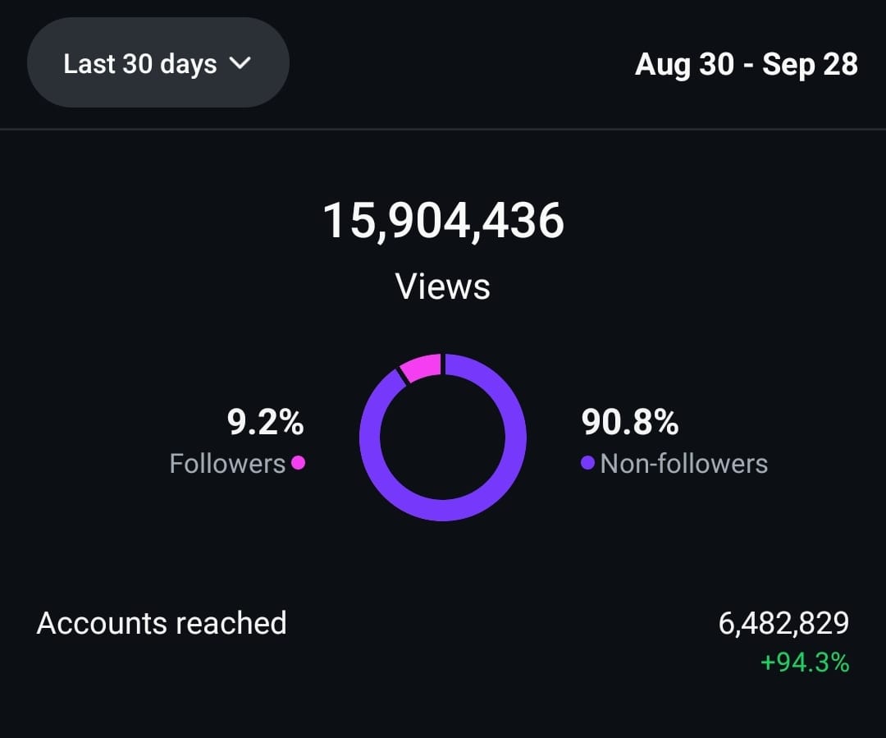
Task: Tap the Last 30 days text label
Action: [x=140, y=64]
